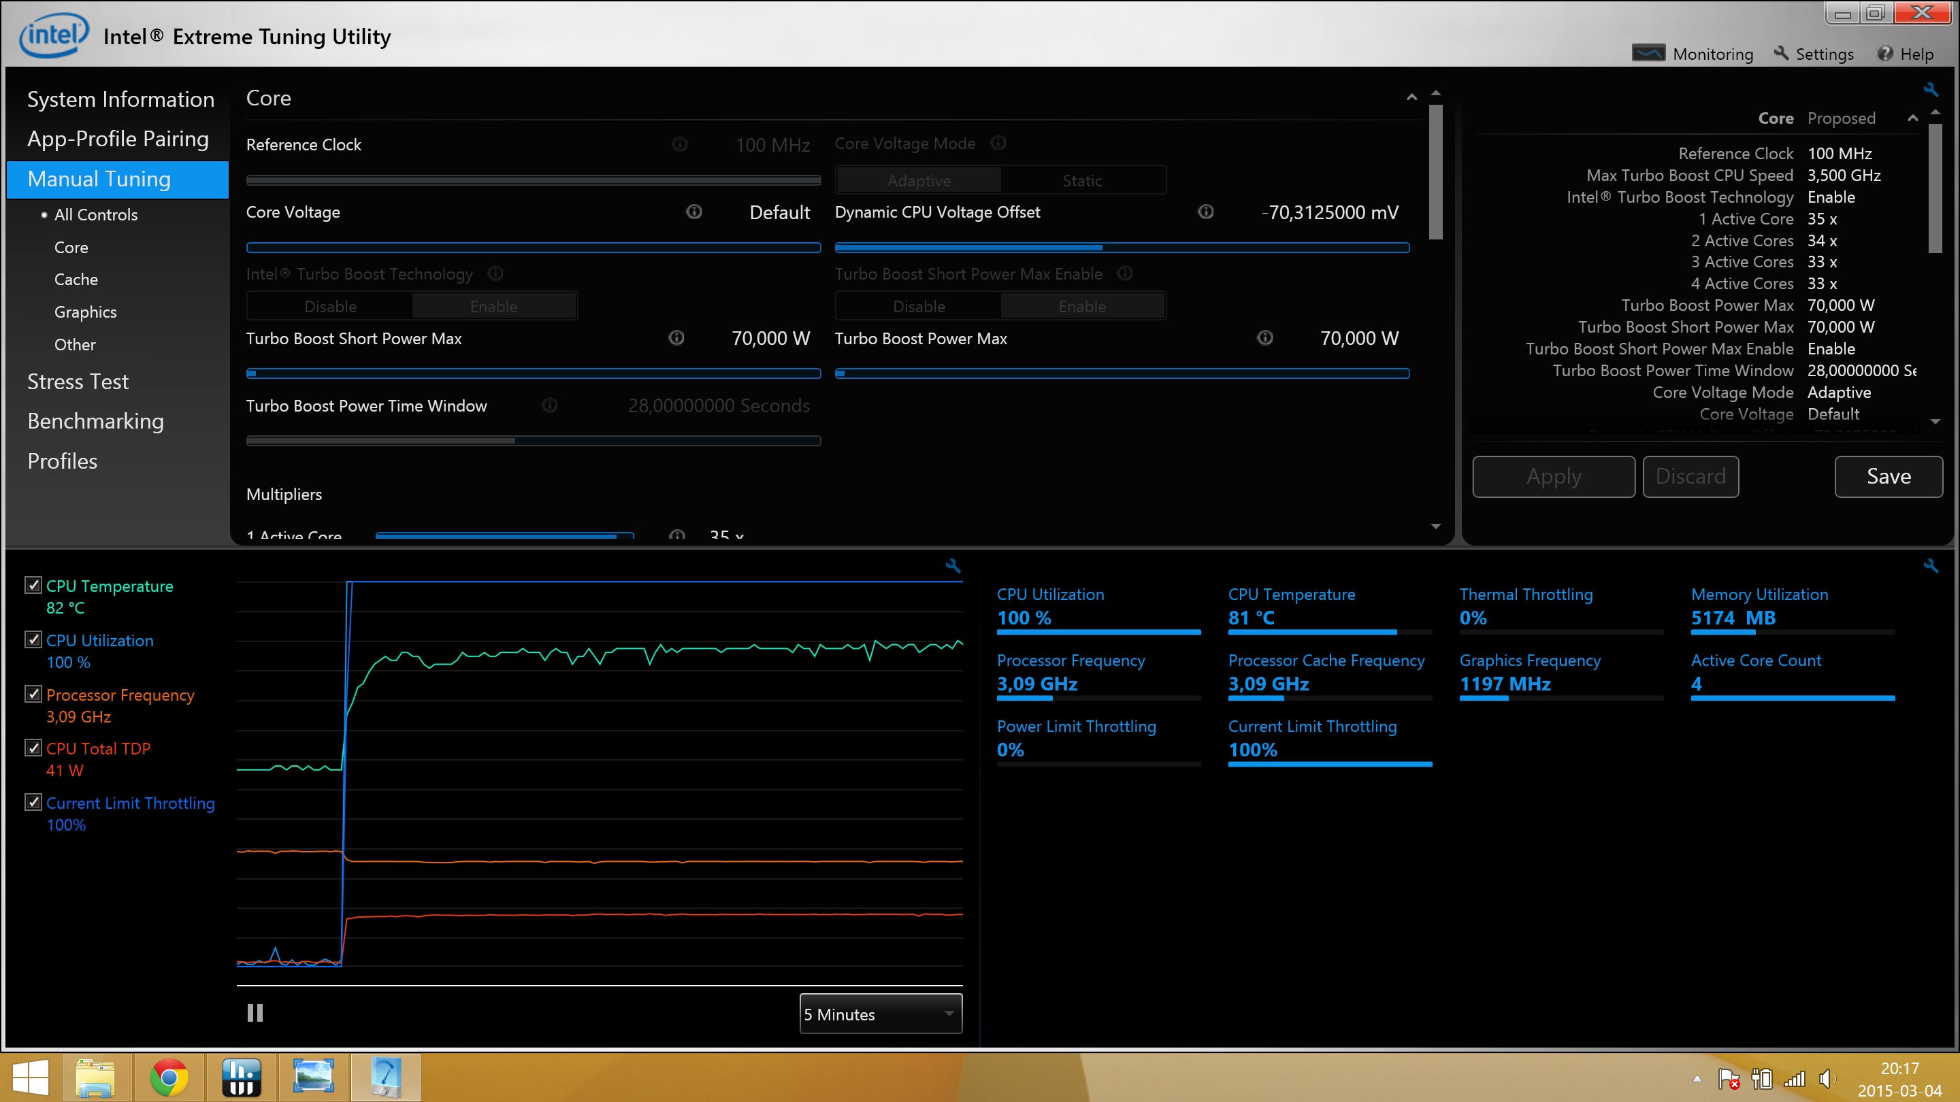This screenshot has height=1102, width=1960.
Task: Click the Discard button
Action: coord(1690,477)
